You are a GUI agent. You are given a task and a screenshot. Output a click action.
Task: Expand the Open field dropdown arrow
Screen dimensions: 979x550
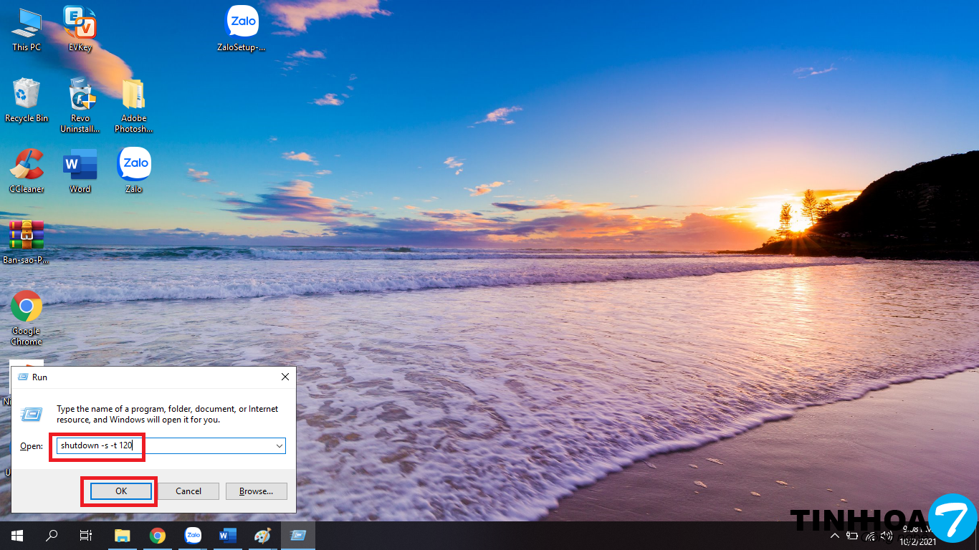point(279,446)
